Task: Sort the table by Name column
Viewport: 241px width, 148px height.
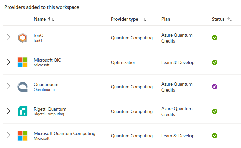Action: (x=51, y=19)
